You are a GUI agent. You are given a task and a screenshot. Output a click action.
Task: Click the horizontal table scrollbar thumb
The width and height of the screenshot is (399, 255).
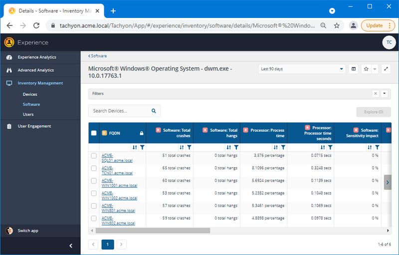pyautogui.click(x=153, y=231)
